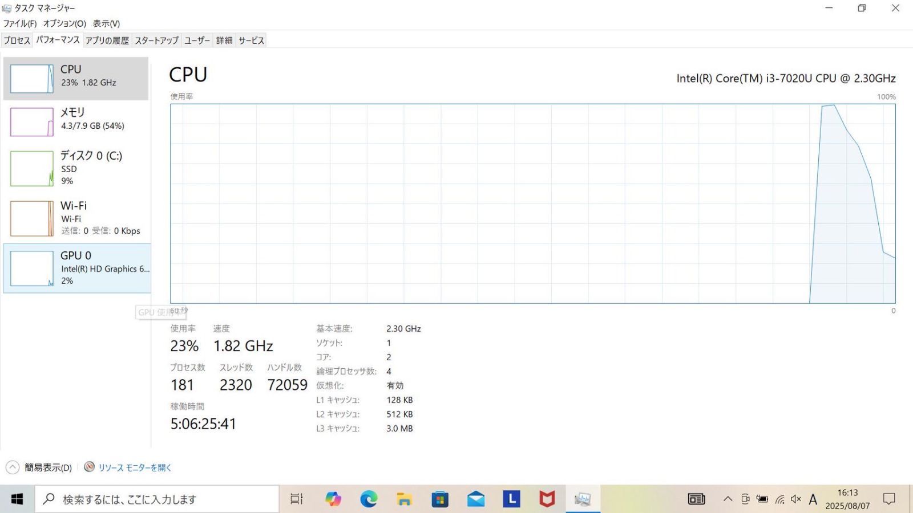Image resolution: width=913 pixels, height=513 pixels.
Task: Click the large CPU heading
Action: click(x=188, y=75)
